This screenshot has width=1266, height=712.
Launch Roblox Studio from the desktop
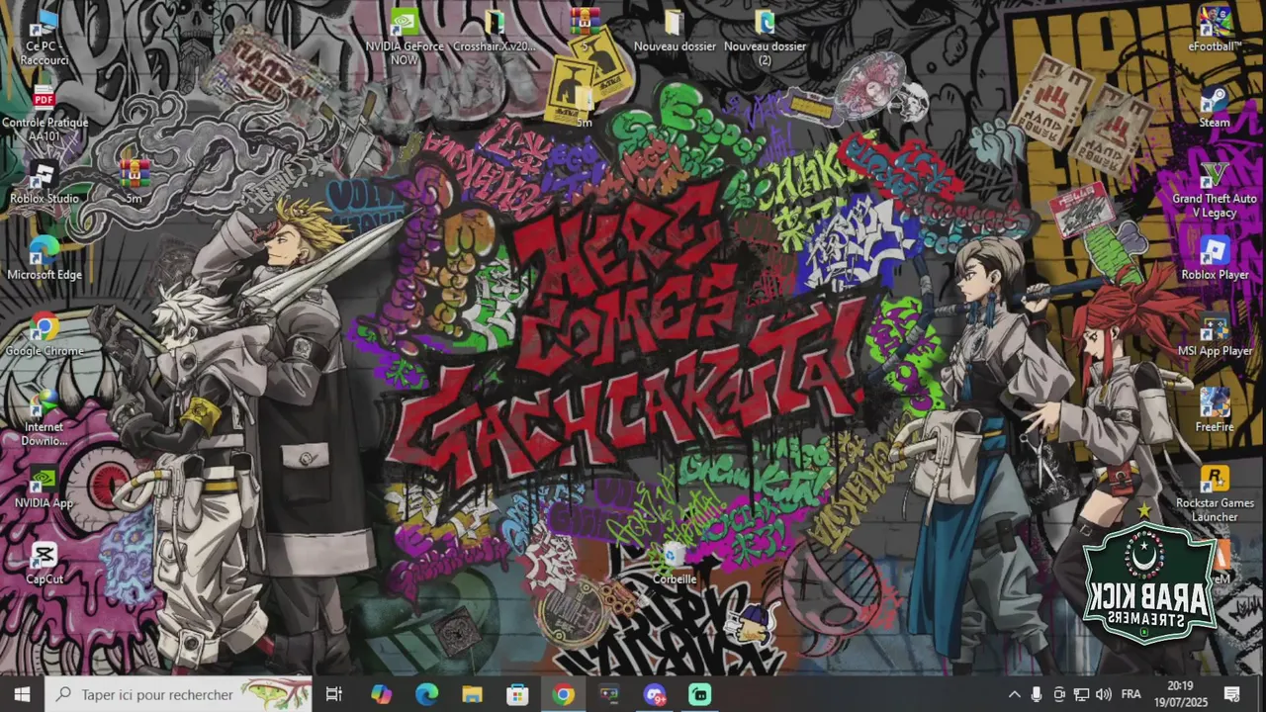45,183
